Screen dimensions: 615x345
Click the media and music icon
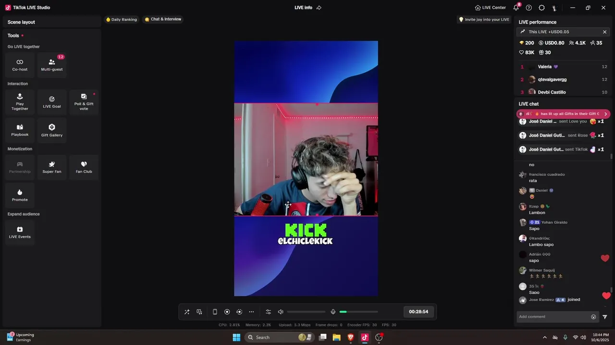199,312
